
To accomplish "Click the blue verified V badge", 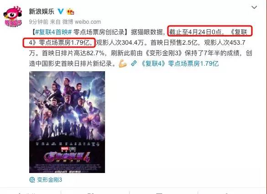I will point(60,11).
